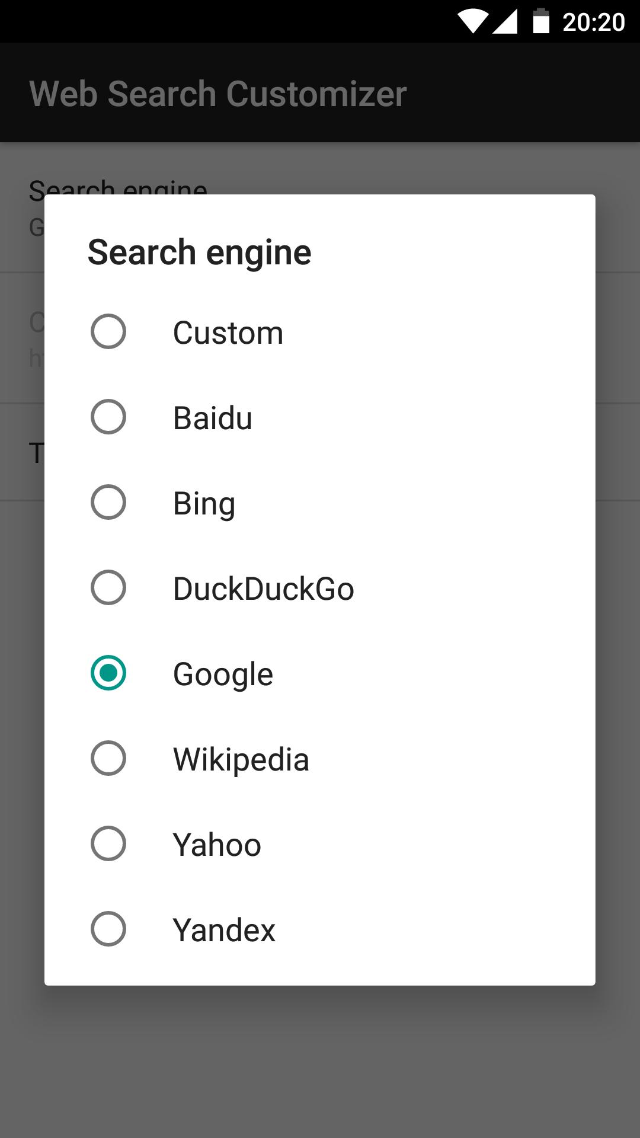The height and width of the screenshot is (1138, 640).
Task: Tap the Baidu option label
Action: pyautogui.click(x=213, y=418)
